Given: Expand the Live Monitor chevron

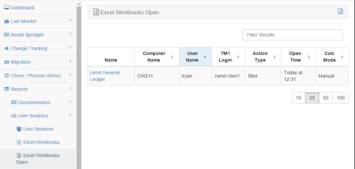Looking at the screenshot, I should pos(70,21).
